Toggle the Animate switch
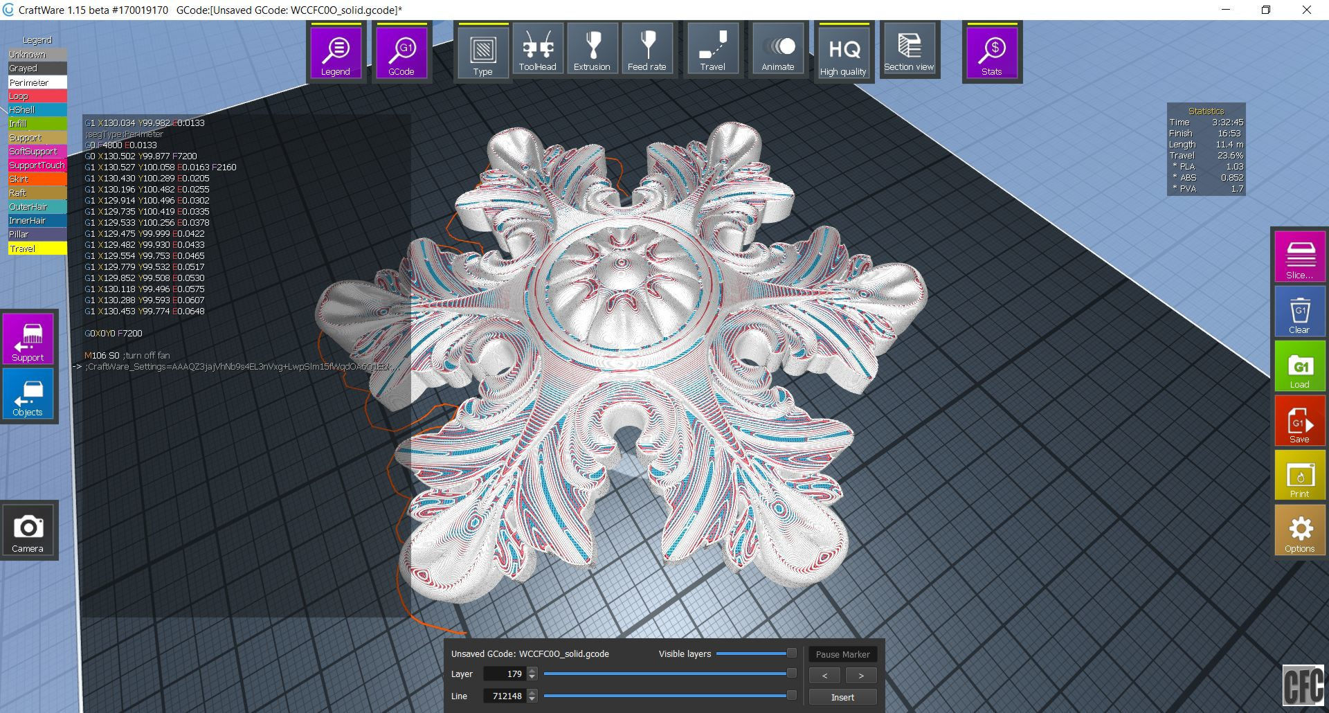The height and width of the screenshot is (713, 1329). (778, 49)
